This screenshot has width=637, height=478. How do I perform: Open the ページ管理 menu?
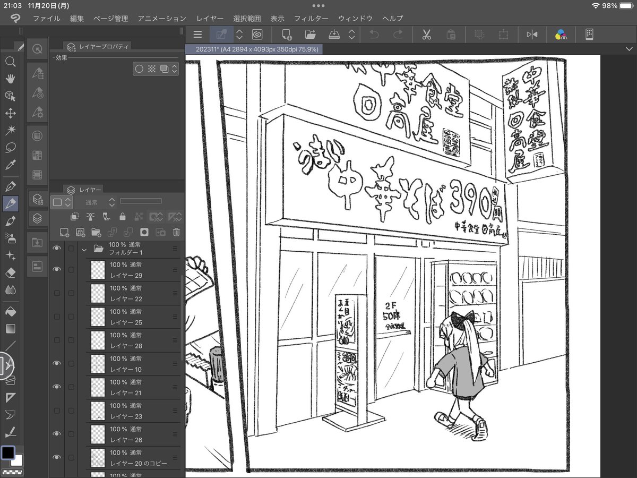tap(110, 18)
